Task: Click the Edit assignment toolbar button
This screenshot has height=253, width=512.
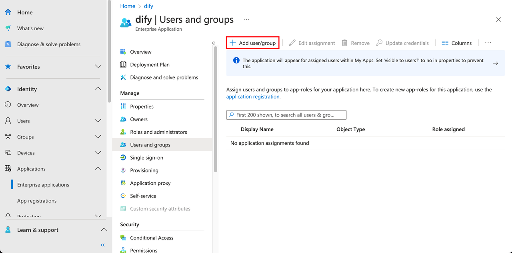Action: [x=312, y=43]
